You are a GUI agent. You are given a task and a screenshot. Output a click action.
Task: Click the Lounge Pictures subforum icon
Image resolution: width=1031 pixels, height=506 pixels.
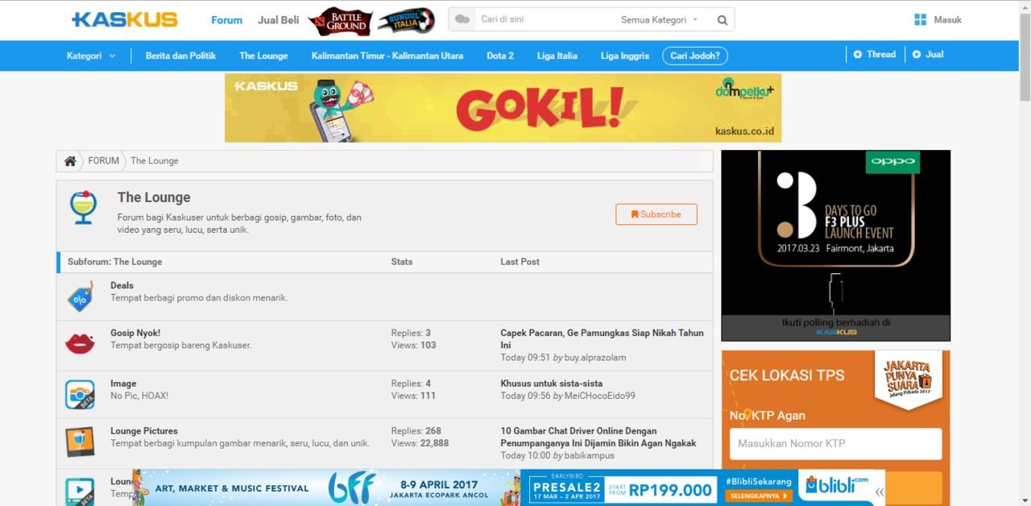(x=80, y=442)
